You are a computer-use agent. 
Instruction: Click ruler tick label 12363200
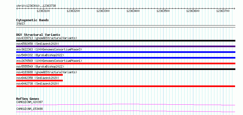pos(73,11)
